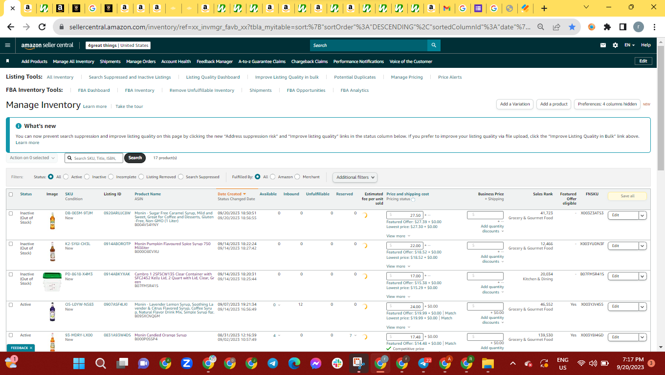Check the box for SKU DB-003M-9TJM row
Viewport: 665px width, 375px height.
click(11, 213)
